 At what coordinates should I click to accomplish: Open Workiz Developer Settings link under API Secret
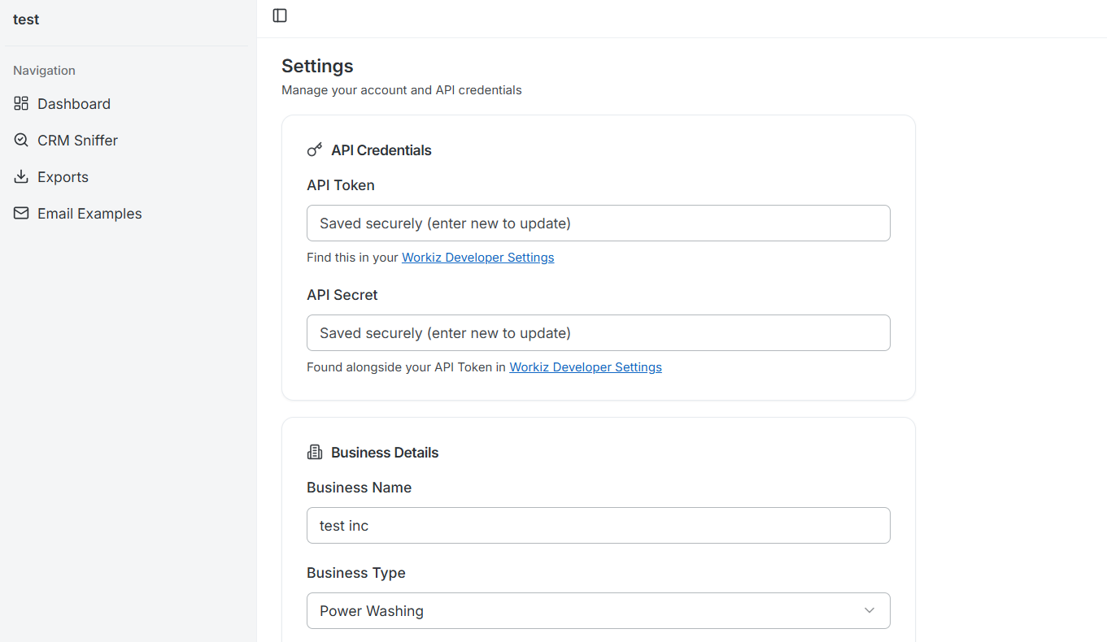coord(585,367)
